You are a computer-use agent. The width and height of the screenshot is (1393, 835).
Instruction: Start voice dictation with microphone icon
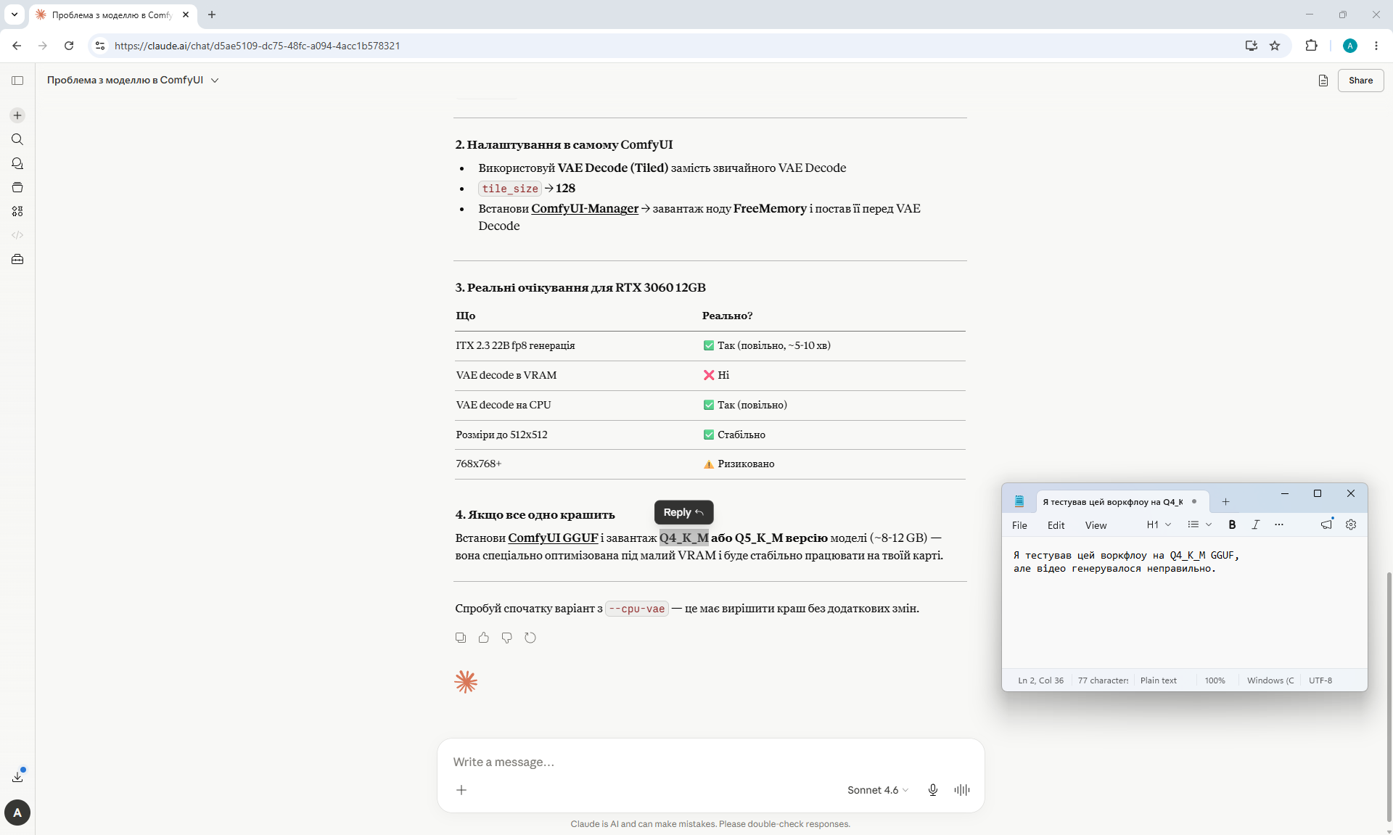[x=933, y=790]
